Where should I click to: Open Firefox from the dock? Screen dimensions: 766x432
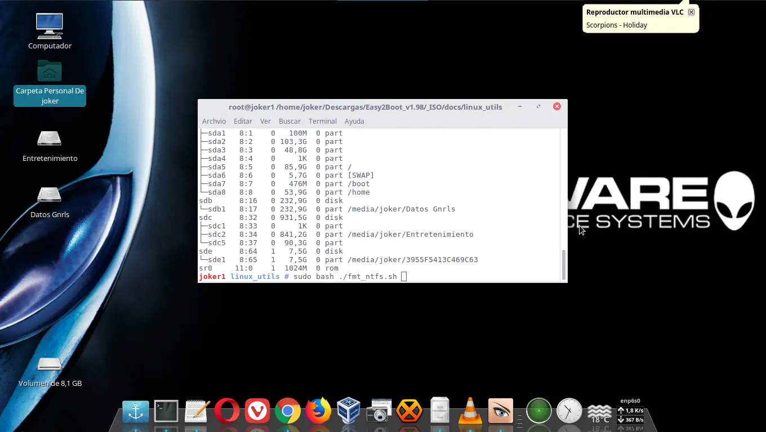(x=318, y=411)
